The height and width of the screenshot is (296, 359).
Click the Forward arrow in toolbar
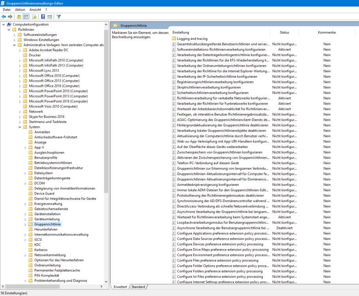tap(10, 17)
